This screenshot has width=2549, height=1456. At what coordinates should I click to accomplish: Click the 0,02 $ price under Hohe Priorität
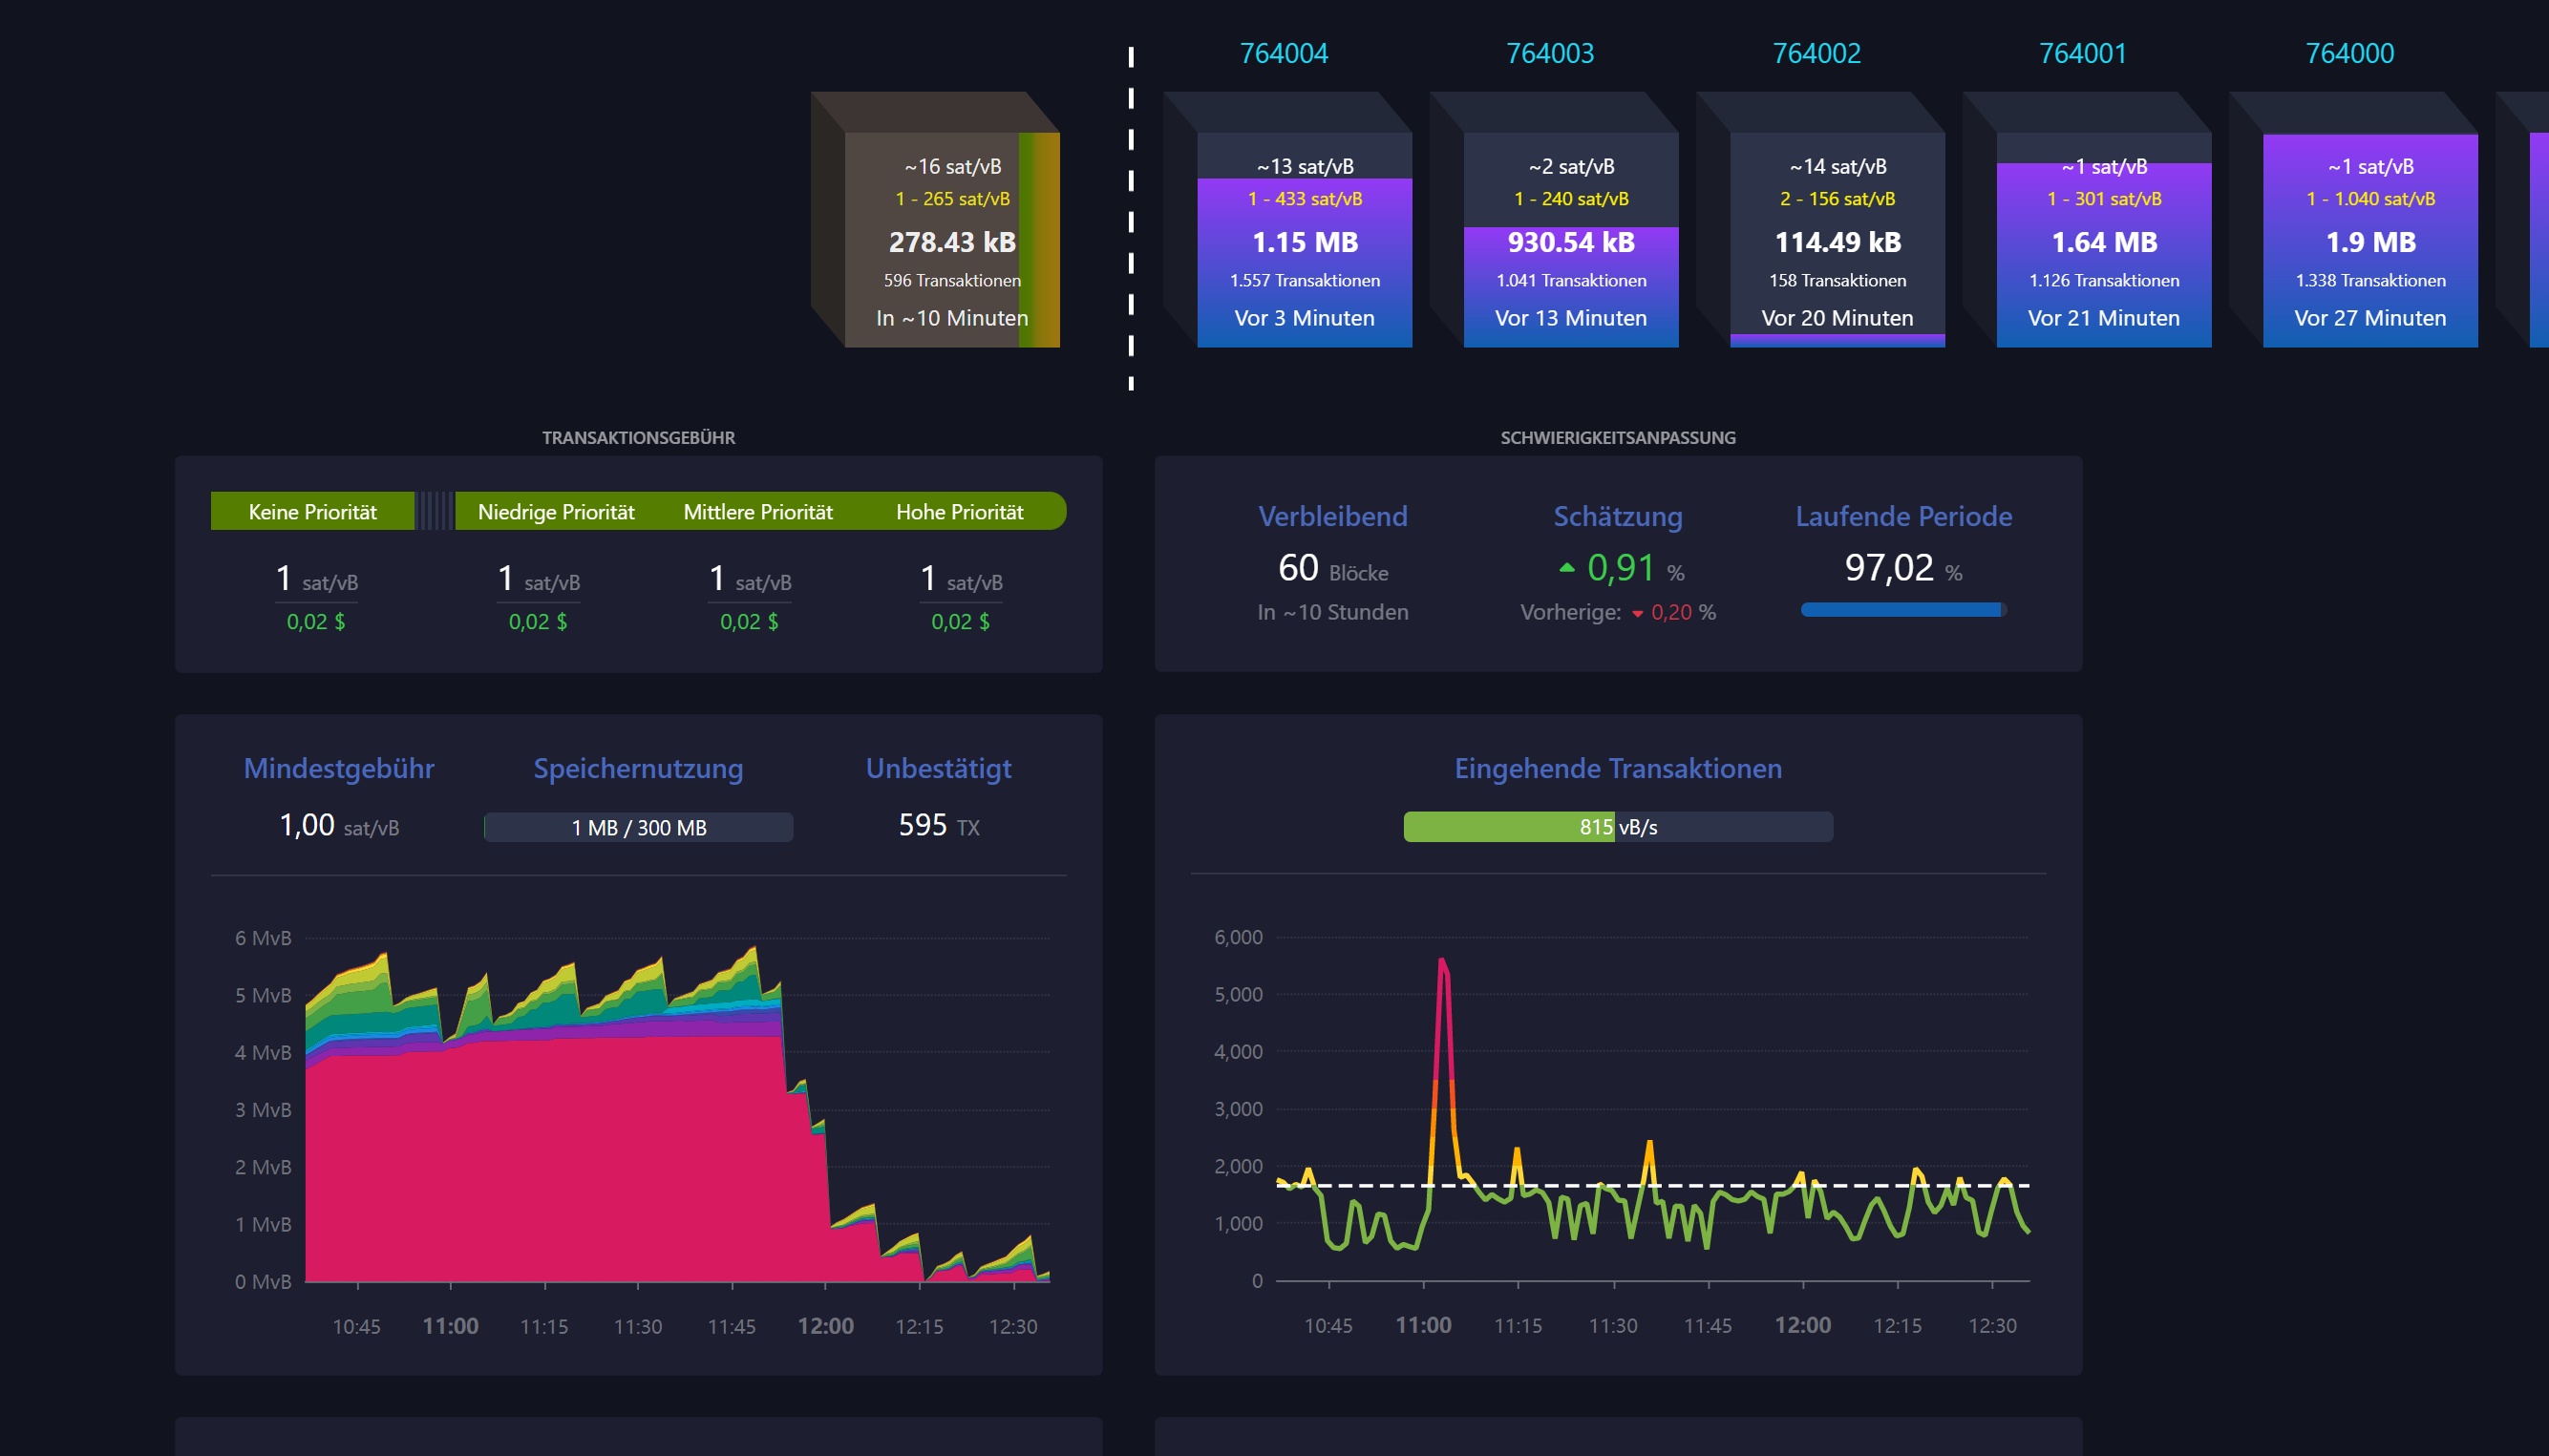[960, 622]
